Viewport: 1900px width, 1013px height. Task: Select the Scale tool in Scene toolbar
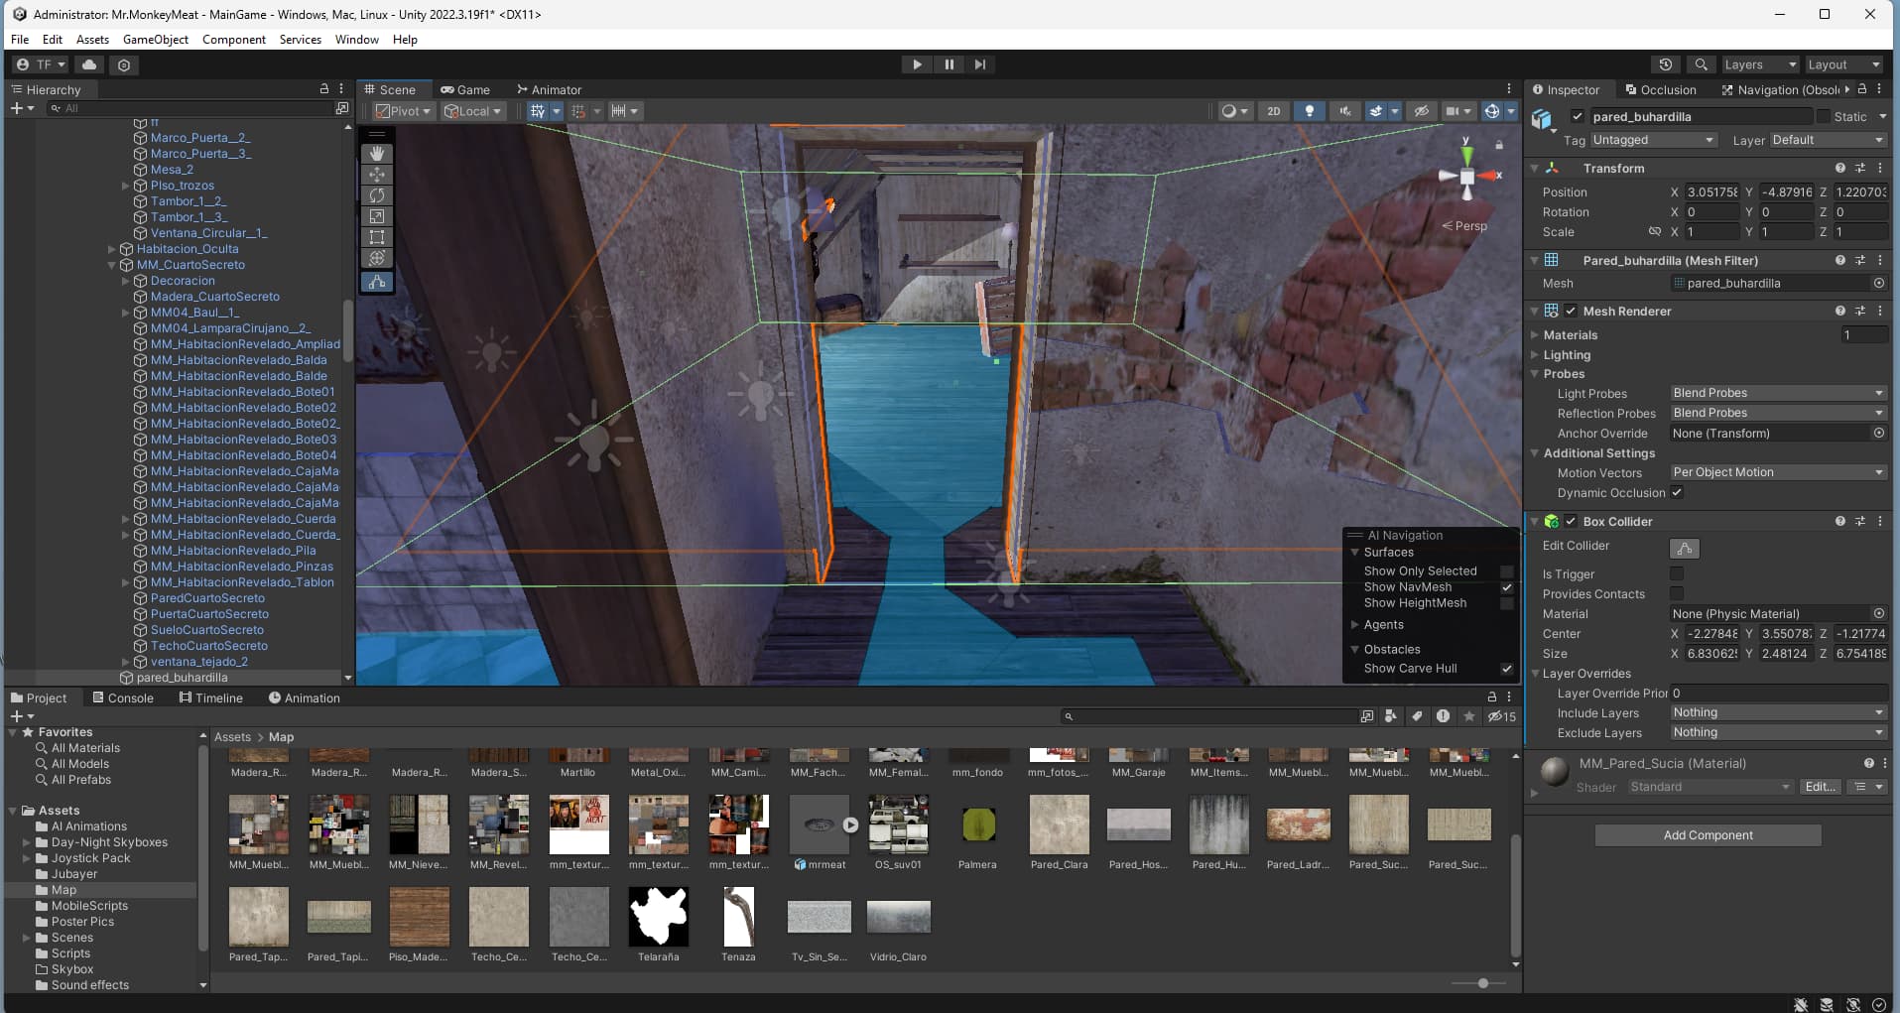[377, 216]
